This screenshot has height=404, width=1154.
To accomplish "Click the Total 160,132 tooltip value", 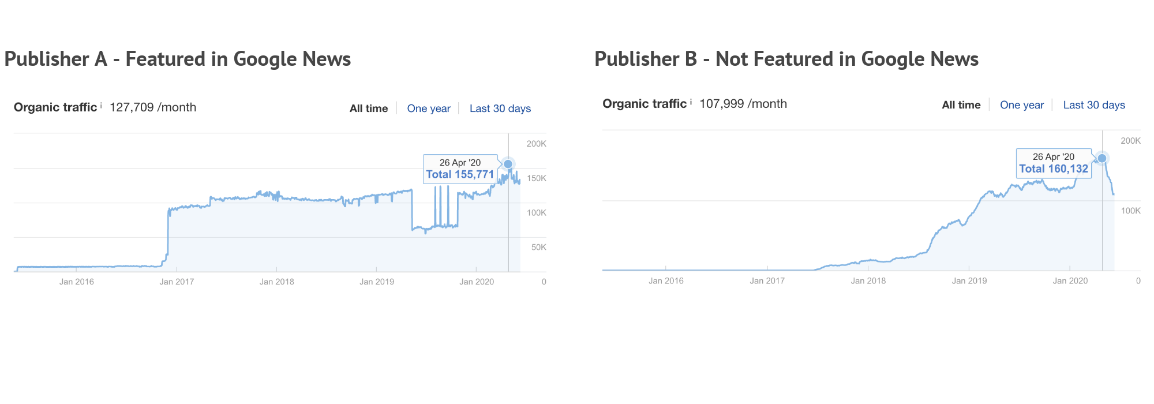I will (x=1054, y=169).
